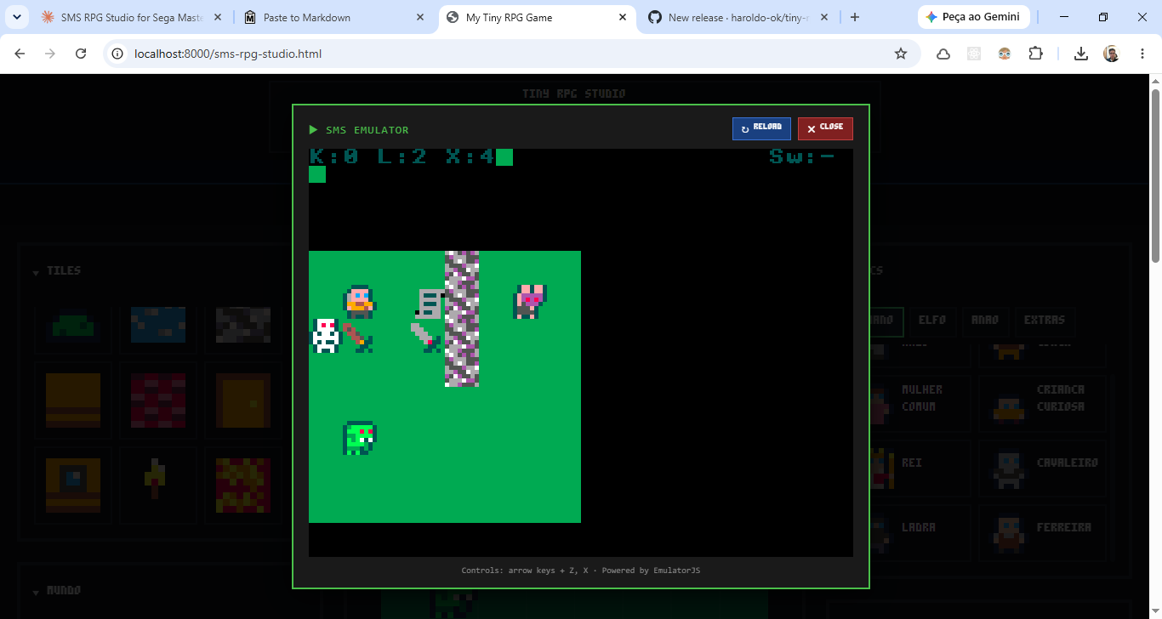Image resolution: width=1162 pixels, height=619 pixels.
Task: Select the red and yellow lava tile
Action: [x=243, y=485]
